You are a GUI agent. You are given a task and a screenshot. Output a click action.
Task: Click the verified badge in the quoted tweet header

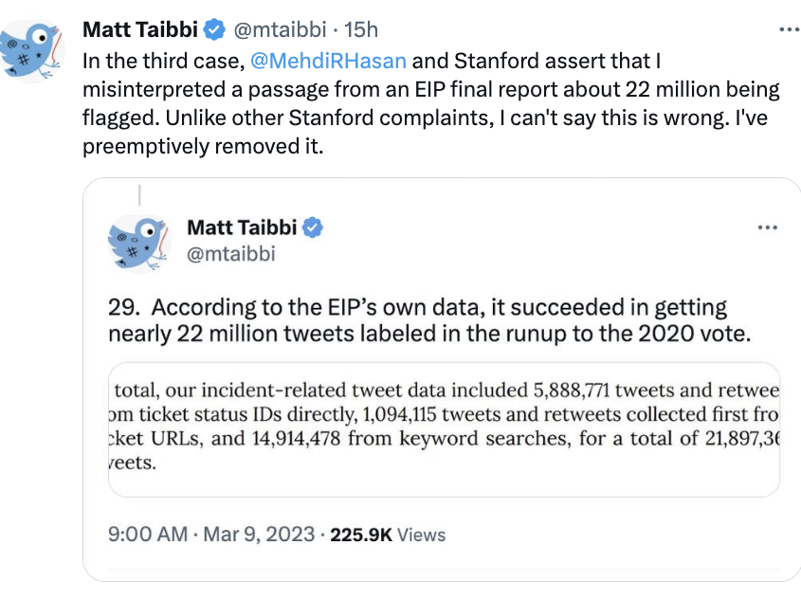[x=313, y=227]
